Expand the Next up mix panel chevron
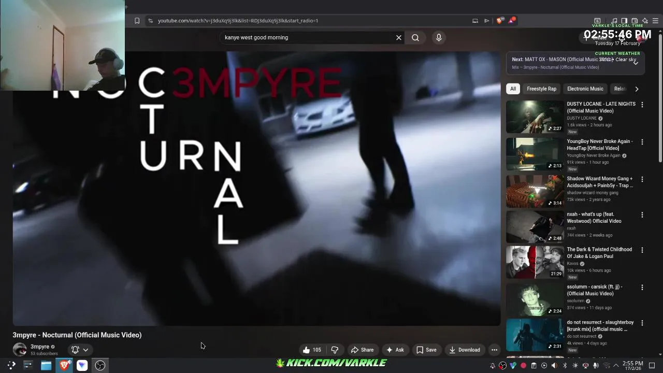Screen dimensions: 663x373 [636, 63]
